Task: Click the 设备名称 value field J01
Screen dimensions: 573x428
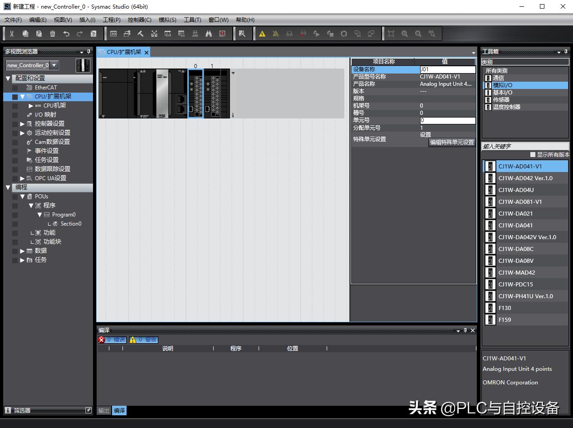Action: 447,69
